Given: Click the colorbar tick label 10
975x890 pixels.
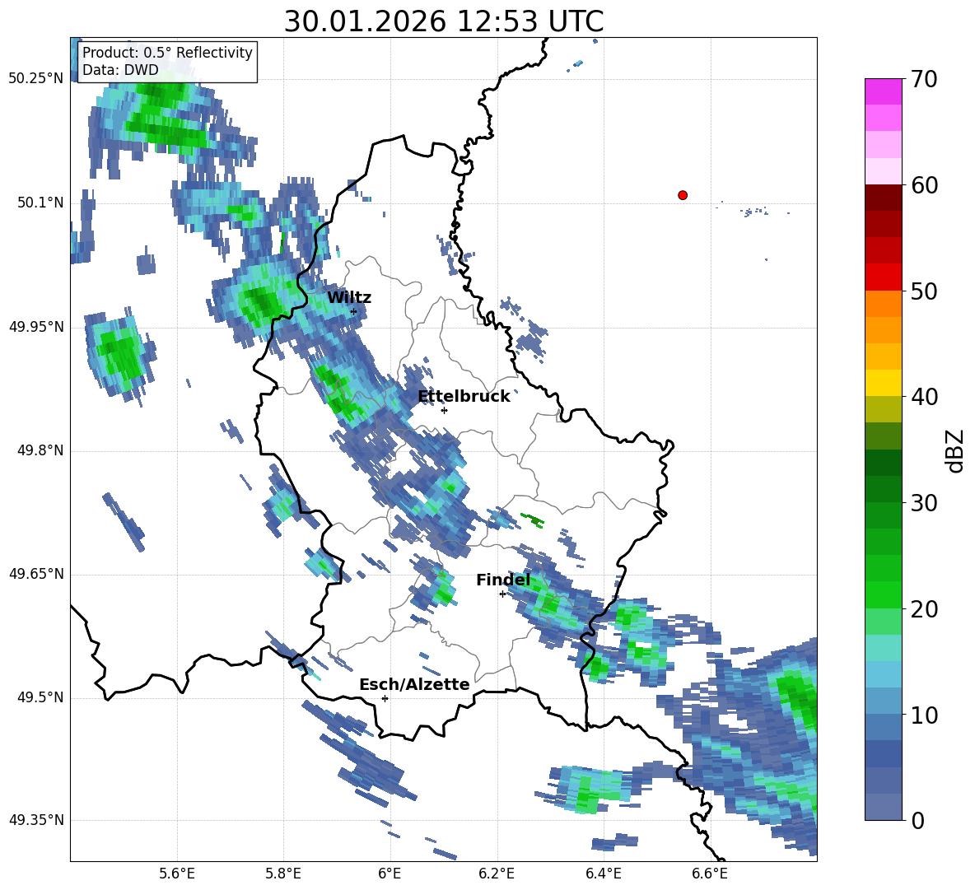Looking at the screenshot, I should (x=924, y=715).
